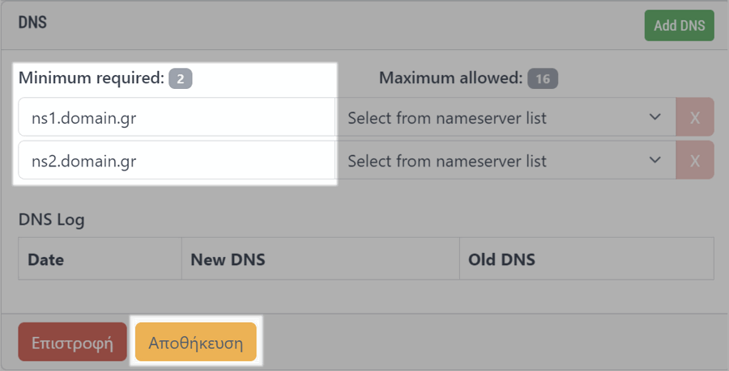Click the maximum allowed badge showing 16
Image resolution: width=729 pixels, height=371 pixels.
(543, 79)
